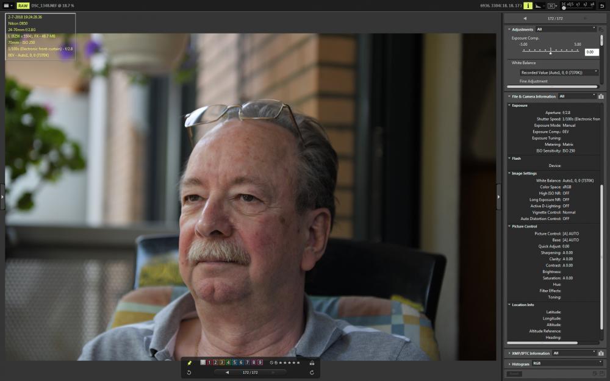610x381 pixels.
Task: Open the Adjustments 'All' dropdown
Action: (x=566, y=29)
